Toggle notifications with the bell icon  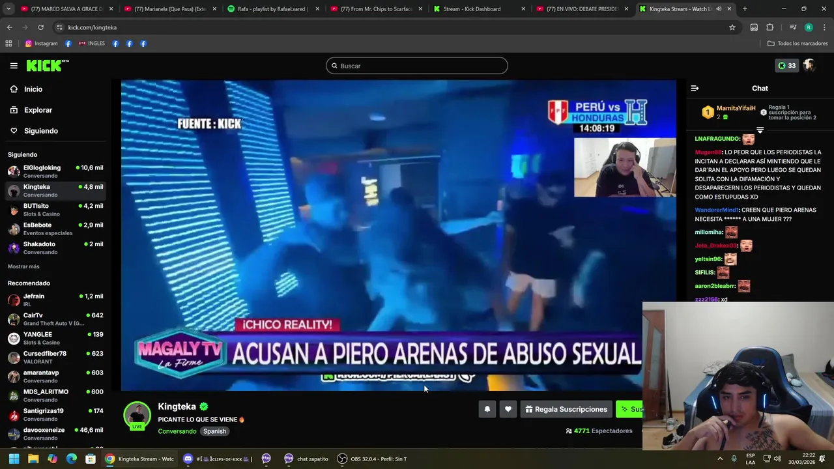[487, 409]
